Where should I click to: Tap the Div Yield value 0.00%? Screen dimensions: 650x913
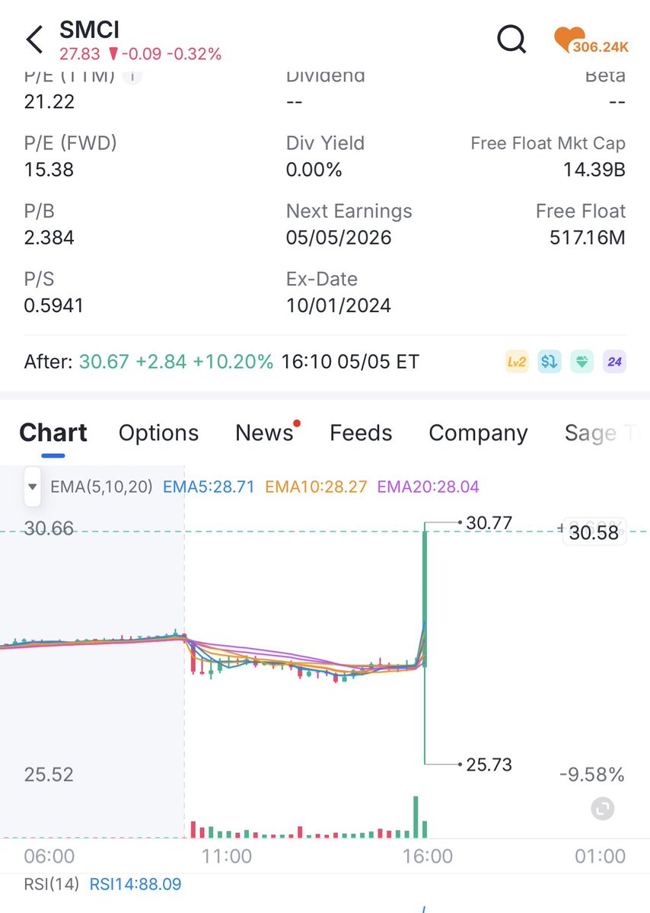pos(314,170)
